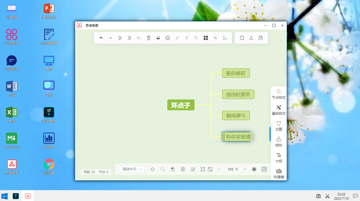The width and height of the screenshot is (360, 201).
Task: Select the node 抽出松紧带
Action: click(x=238, y=95)
